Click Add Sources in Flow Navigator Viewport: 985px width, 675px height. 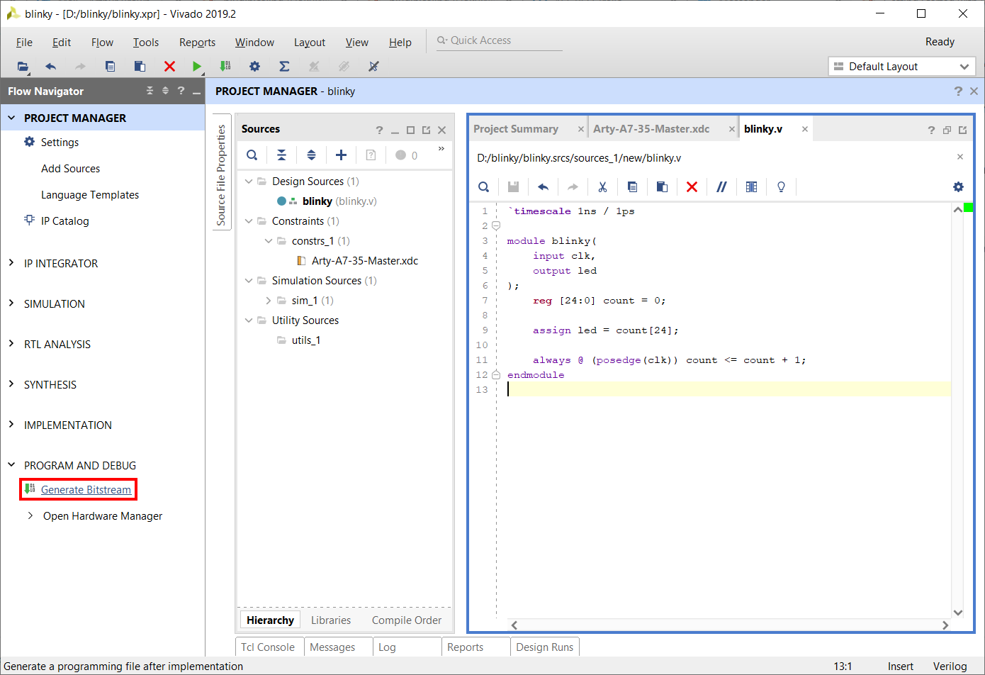pyautogui.click(x=70, y=169)
